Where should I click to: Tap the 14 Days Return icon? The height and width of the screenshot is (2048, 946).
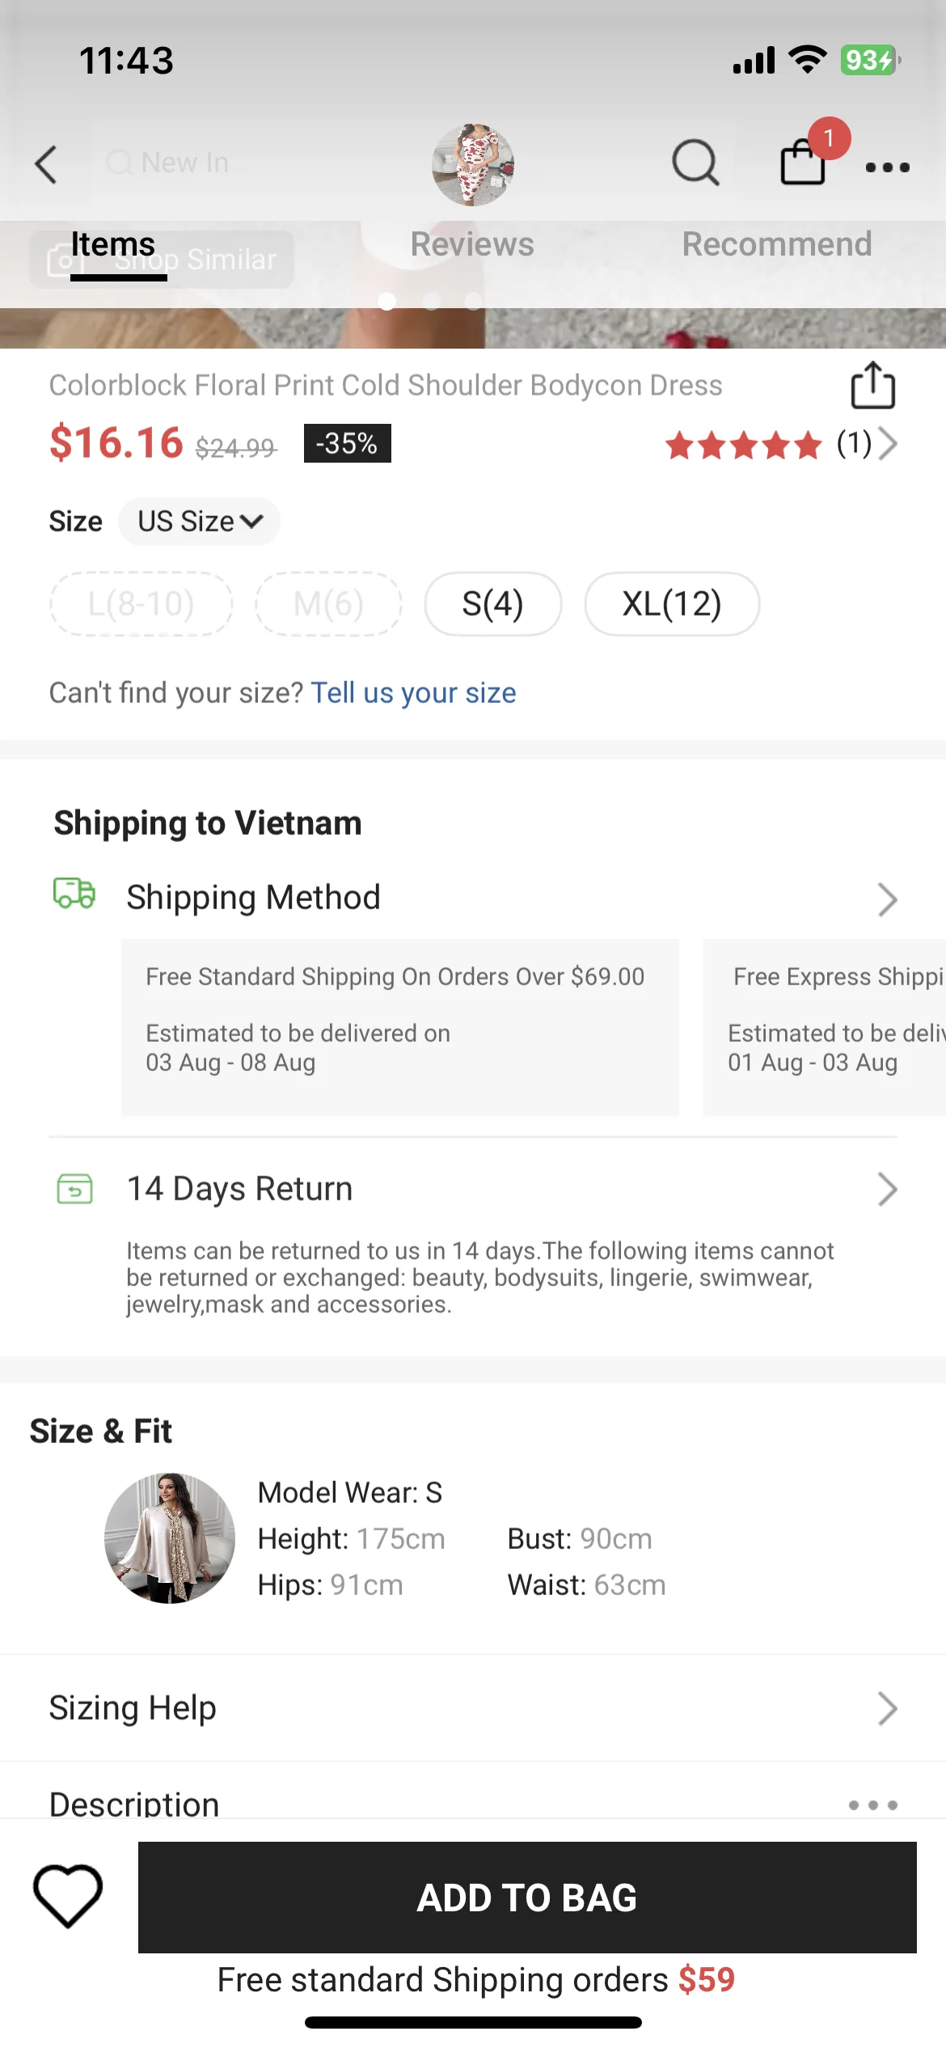[74, 1189]
